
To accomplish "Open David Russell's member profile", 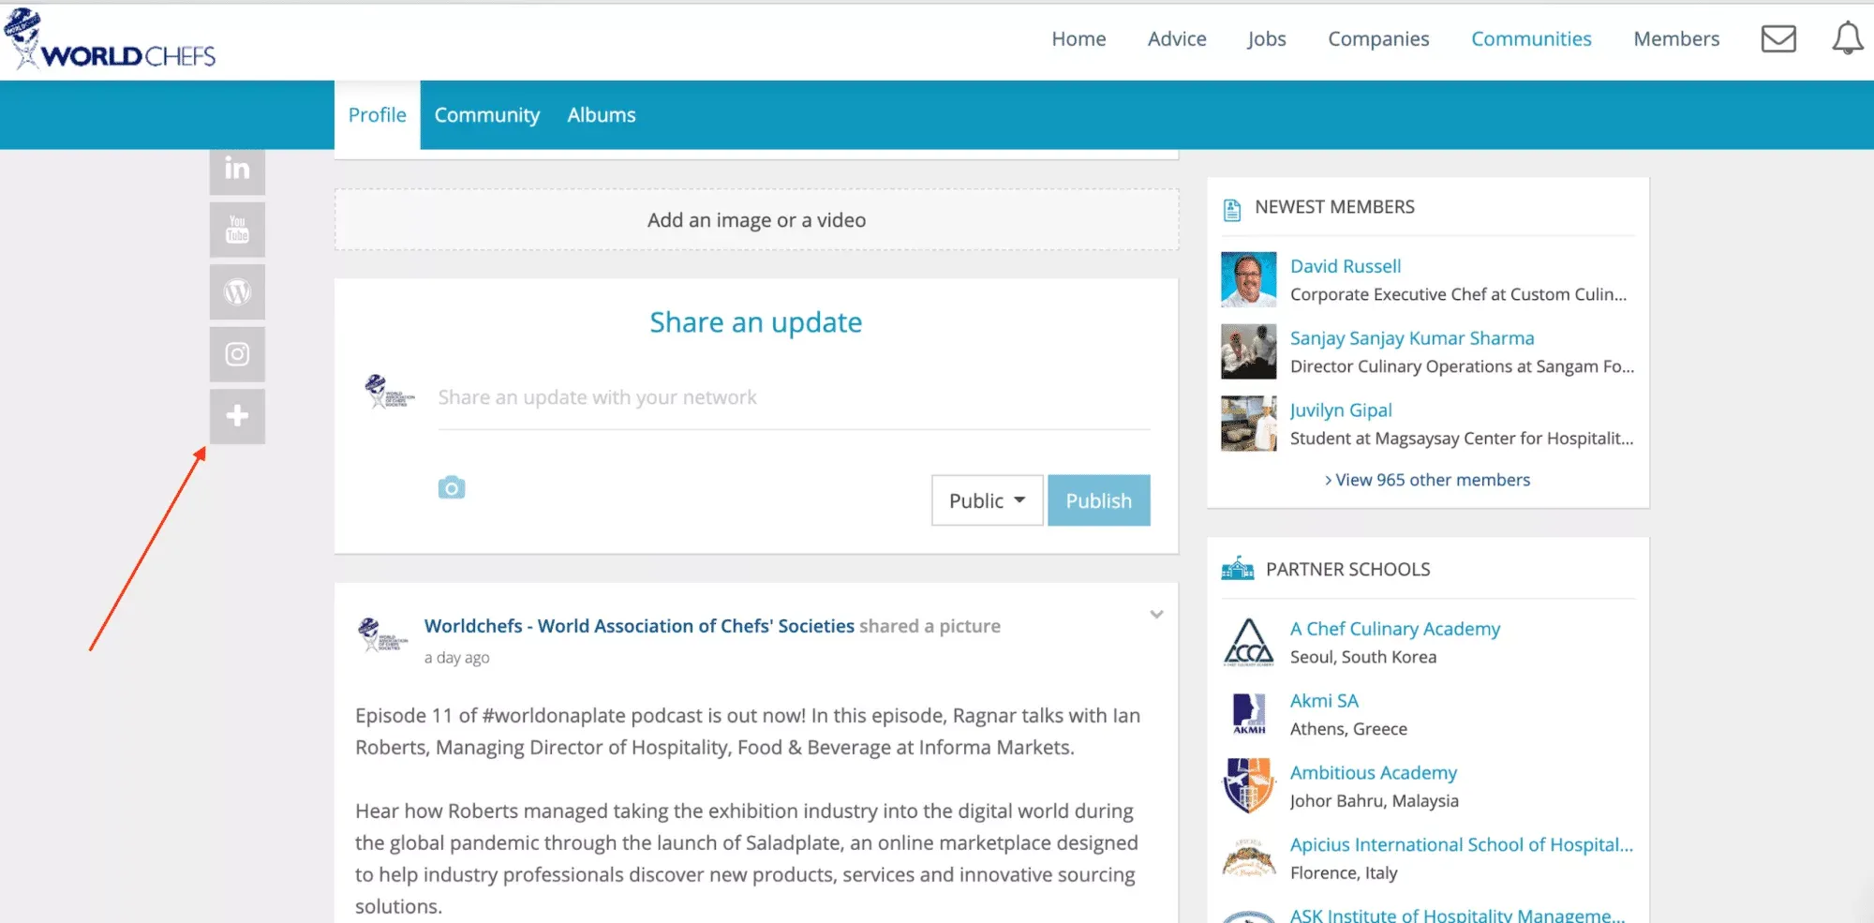I will [1345, 266].
